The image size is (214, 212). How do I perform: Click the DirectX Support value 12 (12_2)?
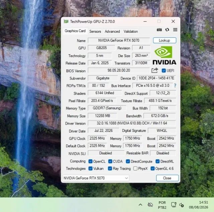tap(163, 93)
